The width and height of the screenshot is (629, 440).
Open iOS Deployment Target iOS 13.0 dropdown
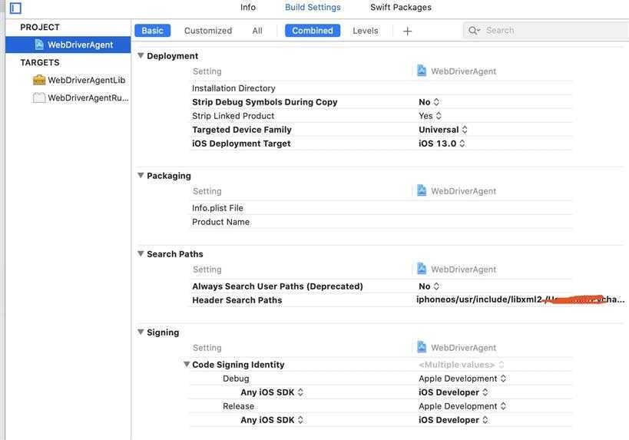pos(442,144)
